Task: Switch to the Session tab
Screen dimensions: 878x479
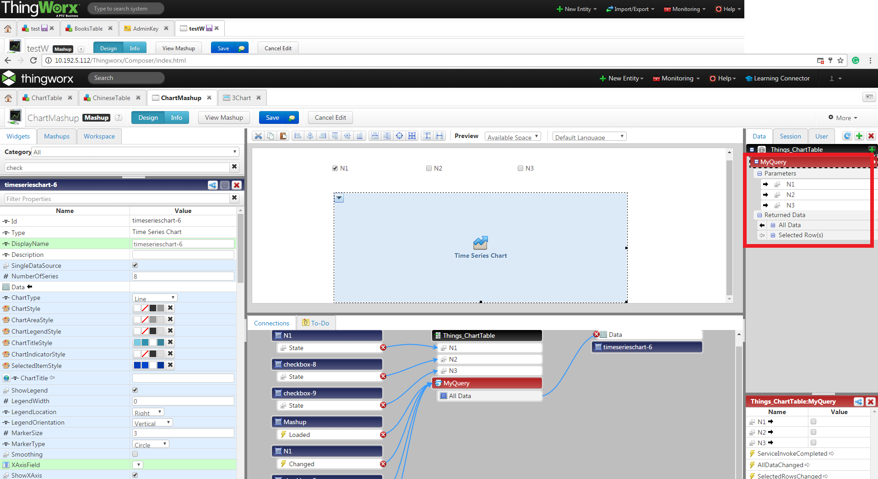Action: (790, 136)
